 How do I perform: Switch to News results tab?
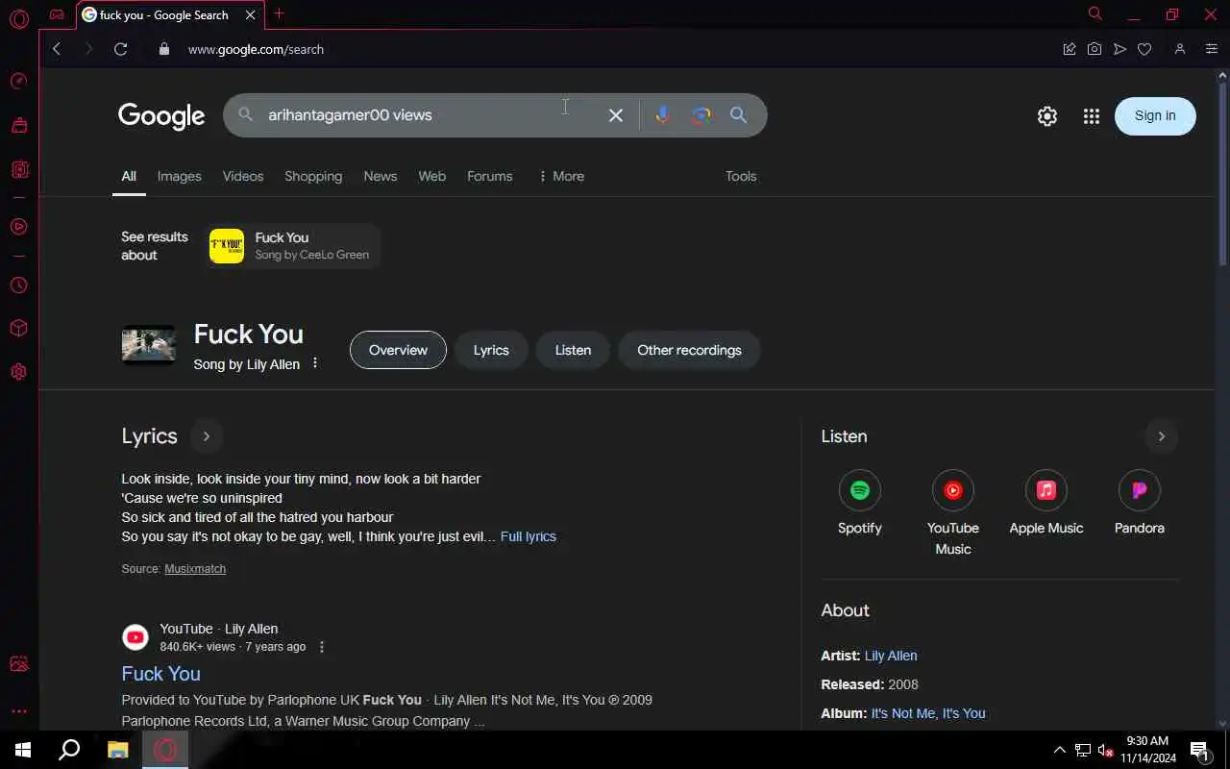click(x=381, y=176)
